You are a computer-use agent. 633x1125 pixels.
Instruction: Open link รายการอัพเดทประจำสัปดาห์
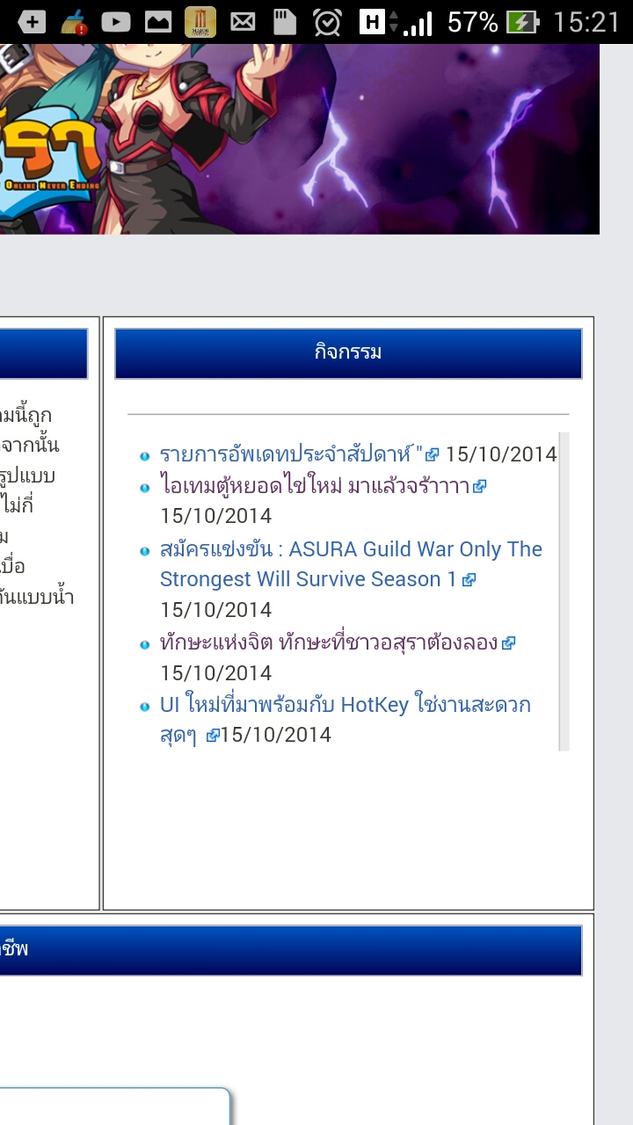pos(291,454)
